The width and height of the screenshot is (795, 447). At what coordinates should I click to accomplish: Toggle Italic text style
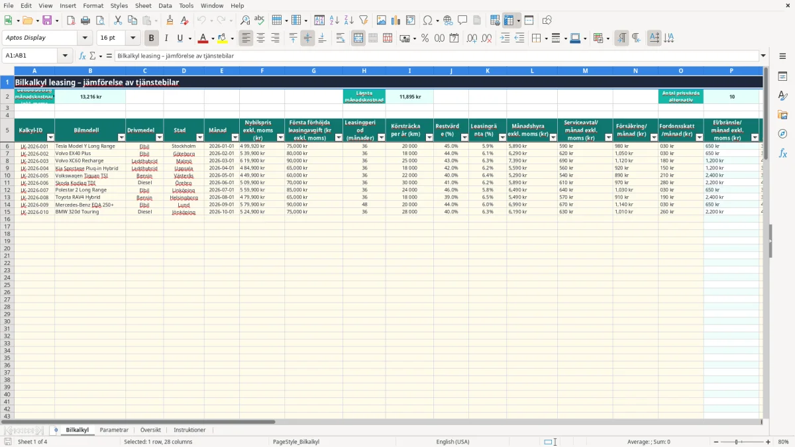(x=166, y=38)
